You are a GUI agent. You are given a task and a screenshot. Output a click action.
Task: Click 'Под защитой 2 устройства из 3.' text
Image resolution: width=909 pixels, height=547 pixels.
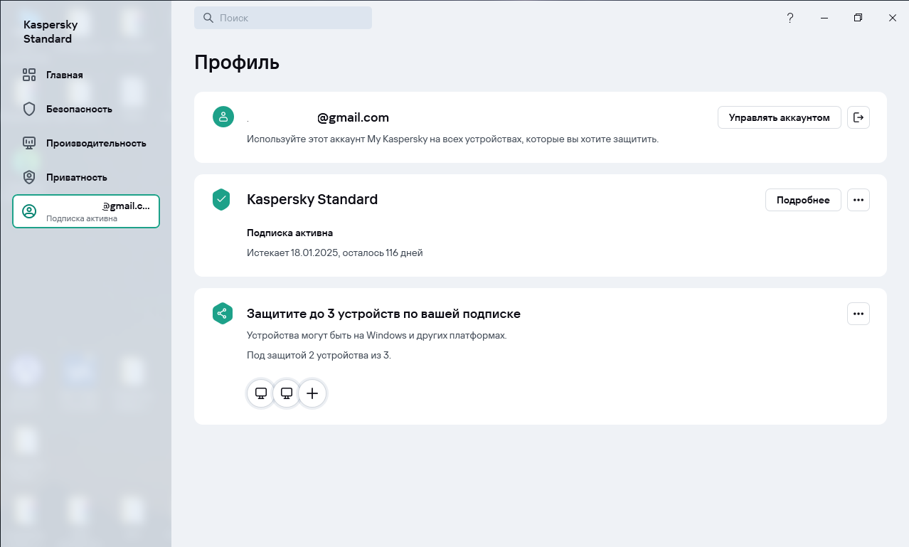[x=319, y=355]
